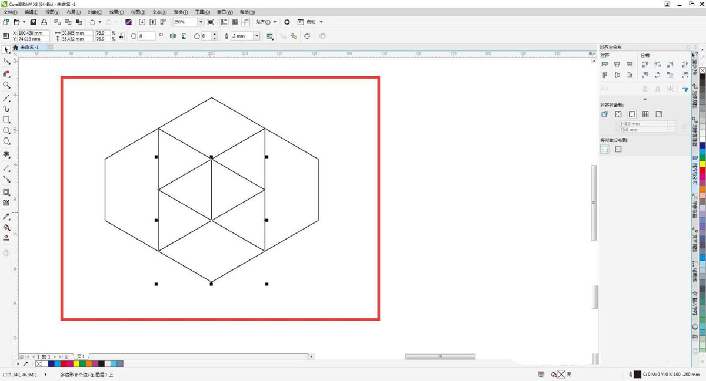Open the zoom level 250% dropdown

[x=201, y=22]
